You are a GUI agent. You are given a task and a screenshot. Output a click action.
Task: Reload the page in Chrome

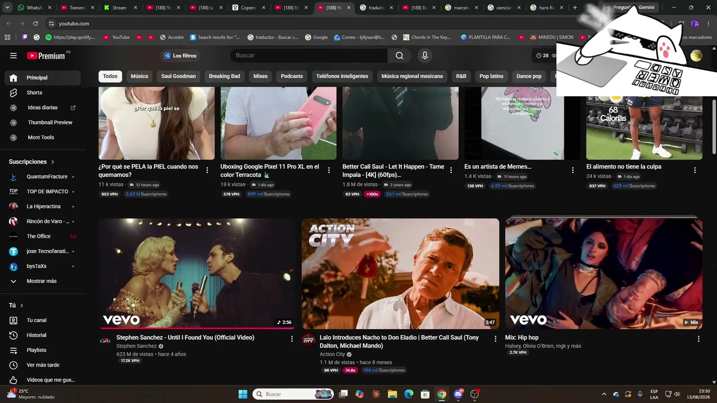pyautogui.click(x=35, y=24)
